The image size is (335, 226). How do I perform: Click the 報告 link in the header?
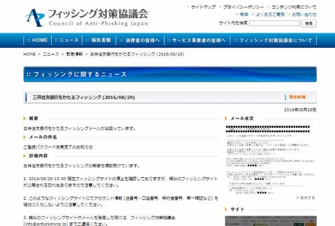click(x=244, y=15)
